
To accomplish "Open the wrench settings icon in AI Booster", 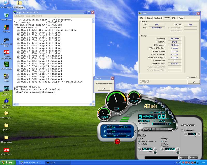I will click(160, 104).
